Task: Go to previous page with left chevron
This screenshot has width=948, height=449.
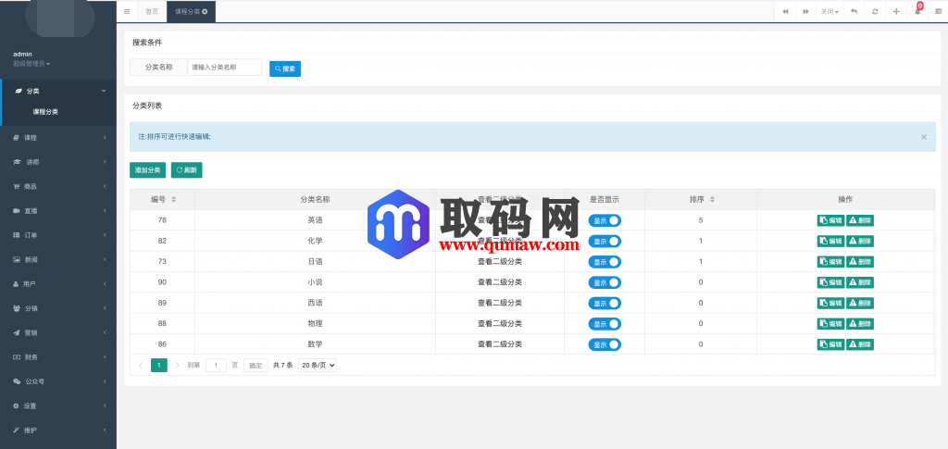Action: click(x=141, y=365)
